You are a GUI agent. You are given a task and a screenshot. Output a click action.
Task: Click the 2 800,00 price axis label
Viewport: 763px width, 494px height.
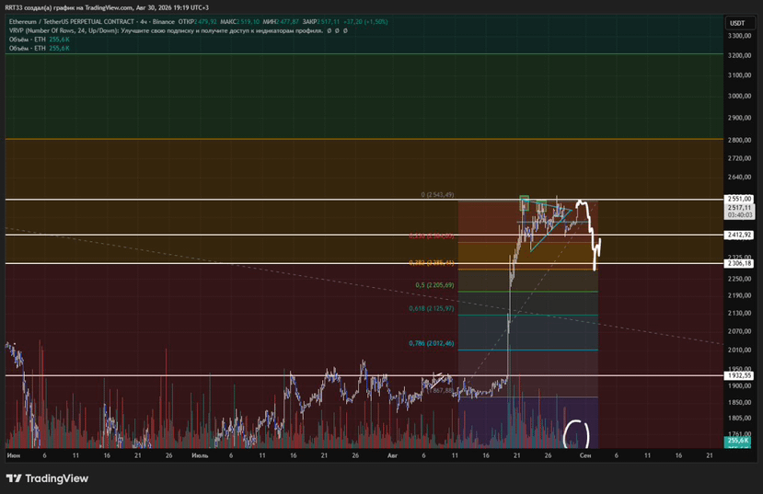click(740, 140)
